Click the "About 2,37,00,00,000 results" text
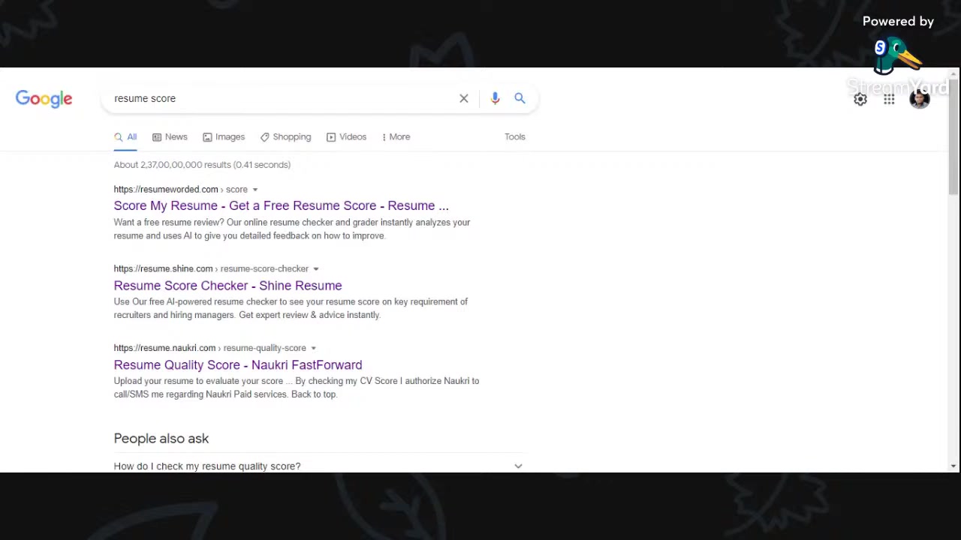The height and width of the screenshot is (540, 961). pos(202,164)
